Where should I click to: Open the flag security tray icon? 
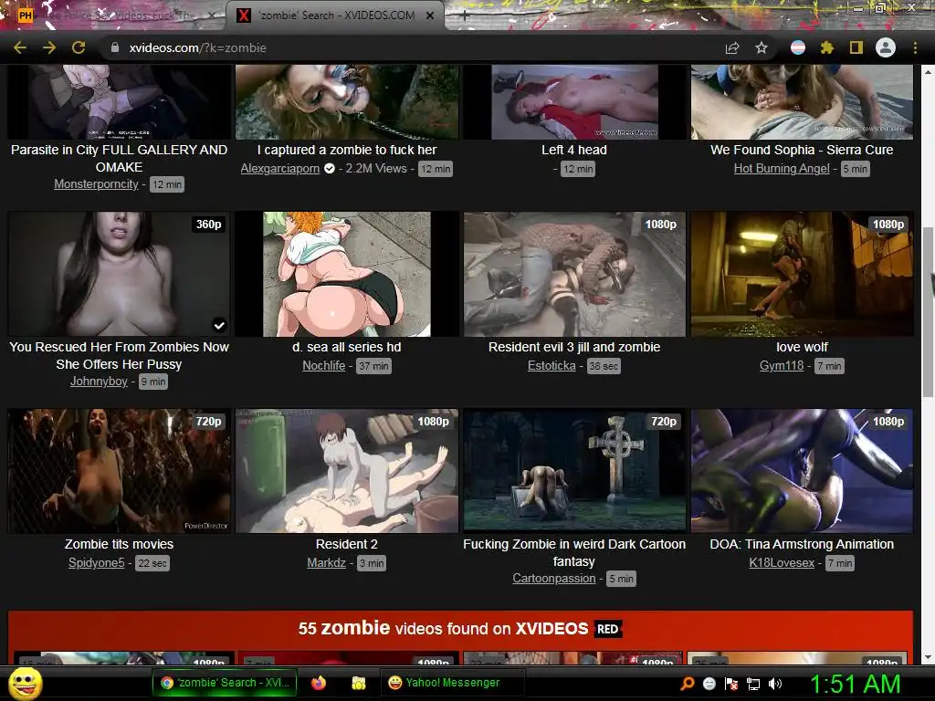[731, 684]
